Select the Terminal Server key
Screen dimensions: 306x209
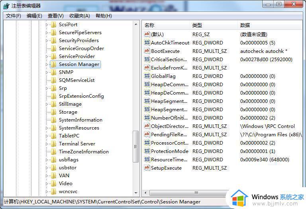77,144
